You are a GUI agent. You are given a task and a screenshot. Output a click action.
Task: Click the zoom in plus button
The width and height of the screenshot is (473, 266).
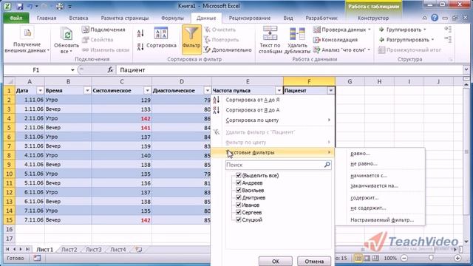click(x=457, y=258)
